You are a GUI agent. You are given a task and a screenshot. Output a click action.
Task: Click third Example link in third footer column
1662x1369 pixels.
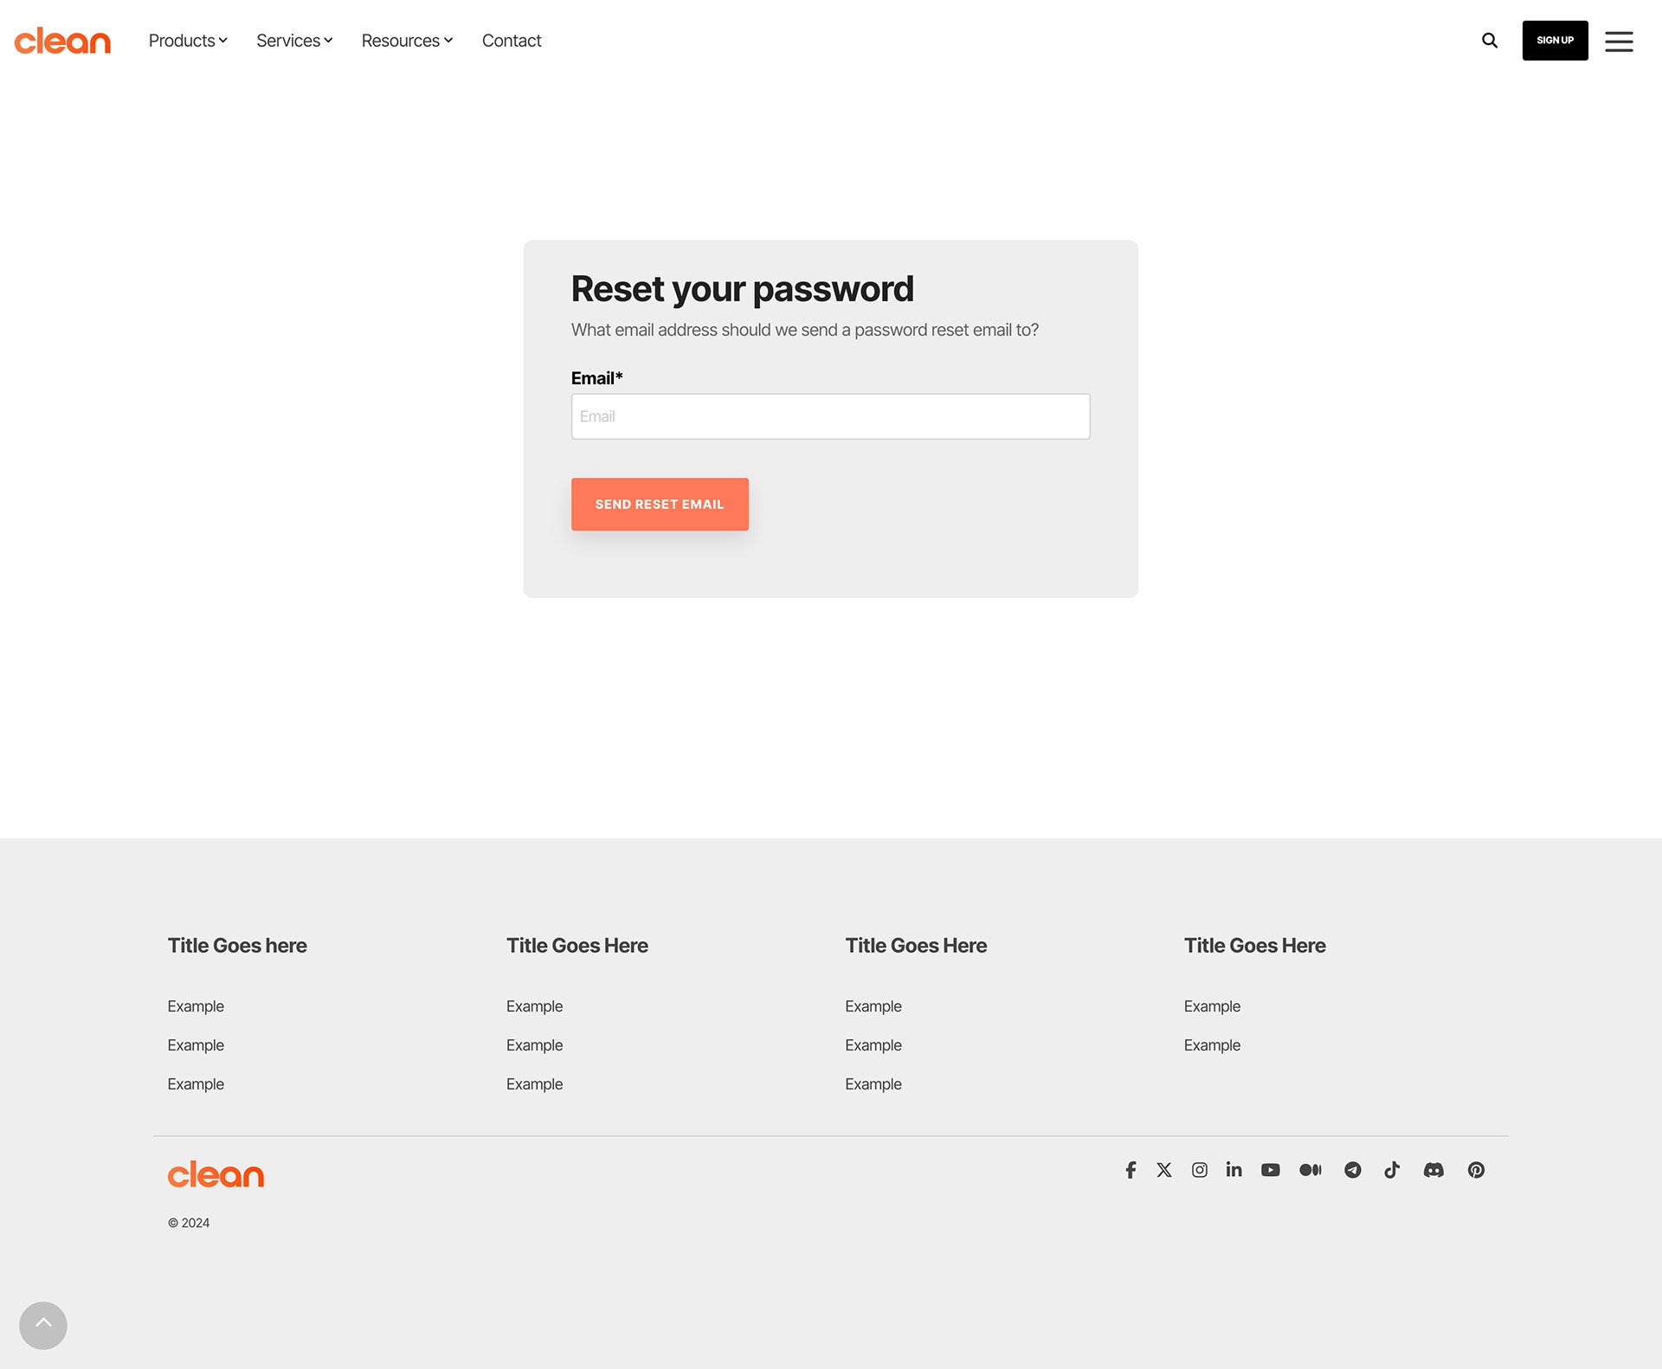[873, 1084]
